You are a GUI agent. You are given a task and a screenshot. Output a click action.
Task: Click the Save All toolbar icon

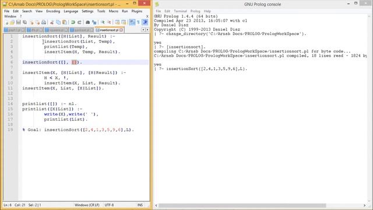click(x=24, y=22)
